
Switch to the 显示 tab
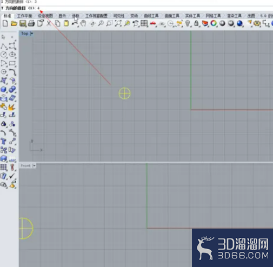coord(62,16)
